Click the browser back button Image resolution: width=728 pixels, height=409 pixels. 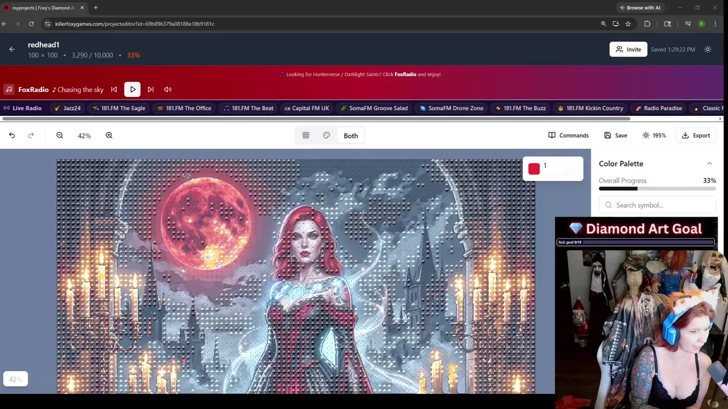[x=4, y=24]
